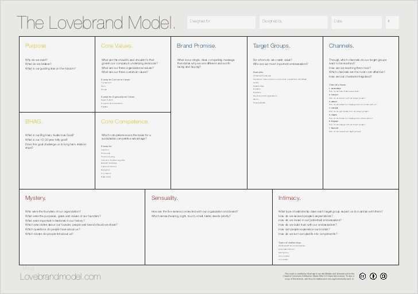The width and height of the screenshot is (418, 294).
Task: Open the Lovebrandmodel.com link
Action: tap(60, 277)
